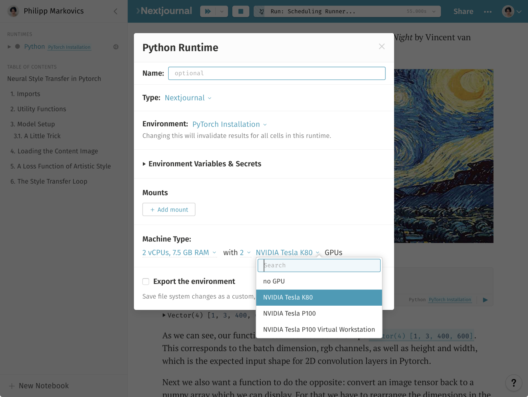The image size is (528, 397).
Task: Expand the Vector(4) output result
Action: (164, 315)
